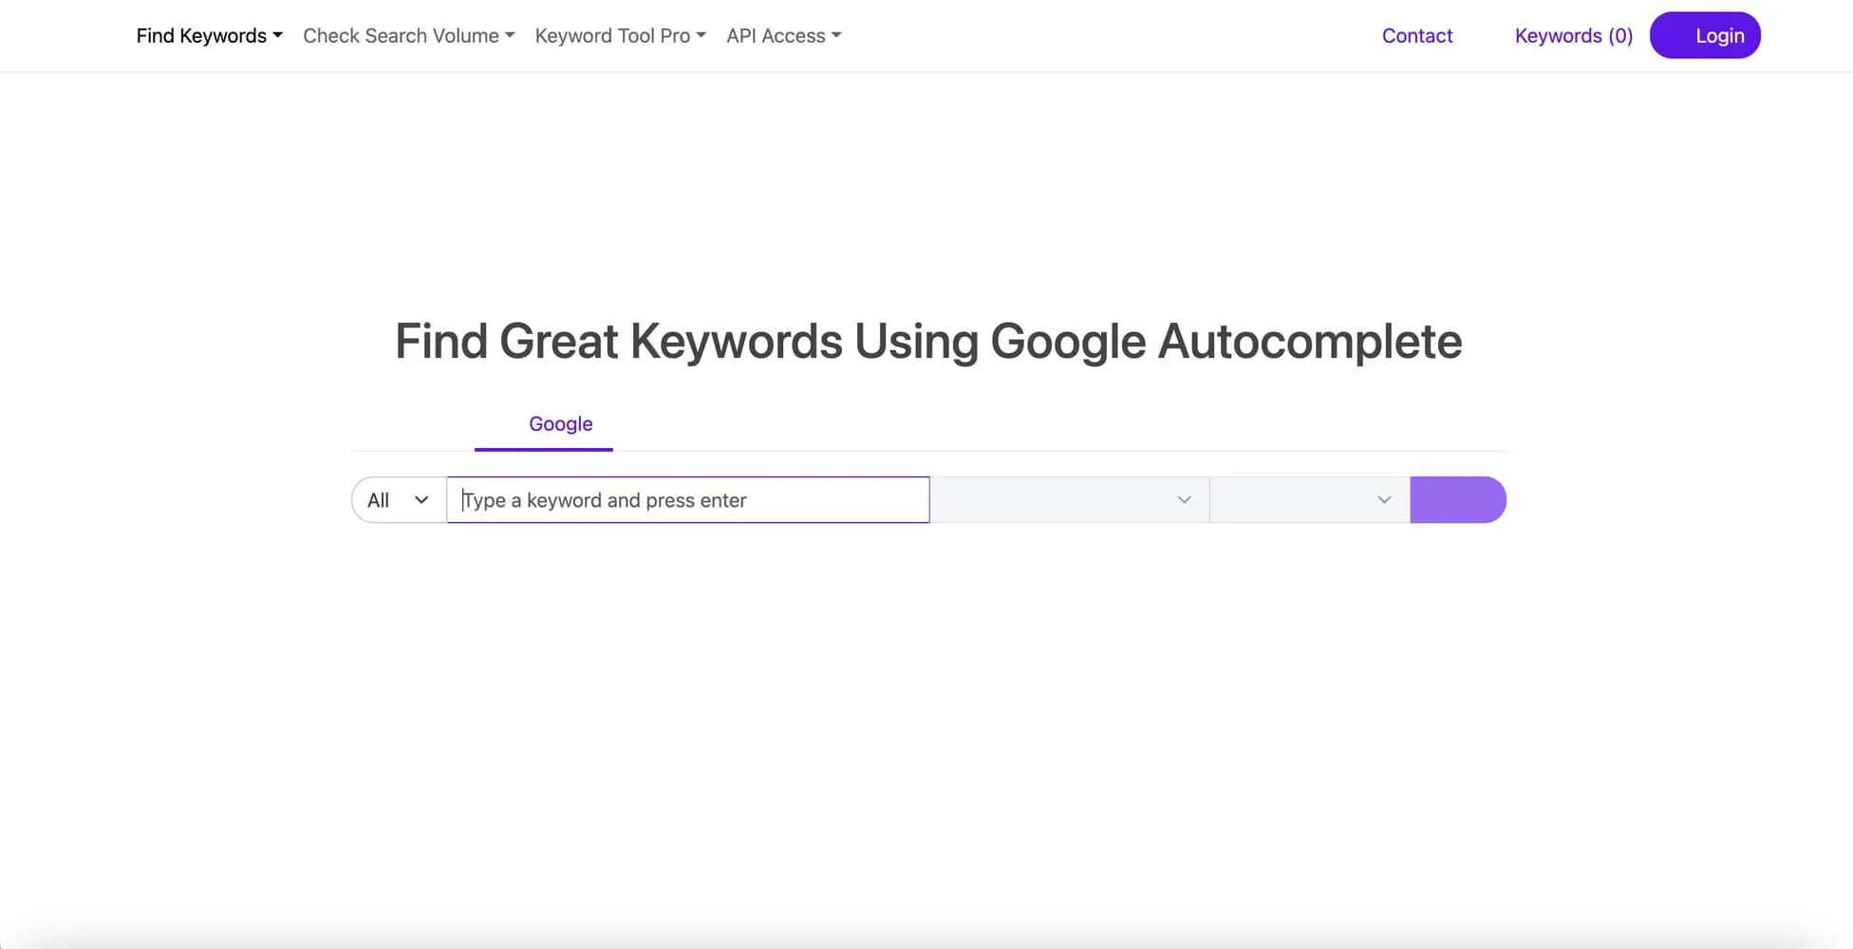View the Keywords (0) list
Screen dimensions: 1853x949
click(x=1573, y=36)
